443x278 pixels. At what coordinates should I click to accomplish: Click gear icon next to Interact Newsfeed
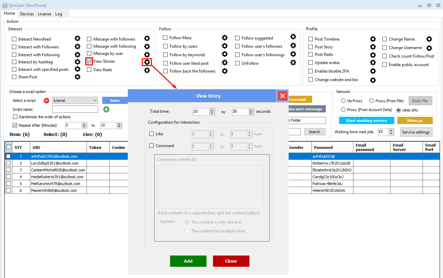[78, 38]
